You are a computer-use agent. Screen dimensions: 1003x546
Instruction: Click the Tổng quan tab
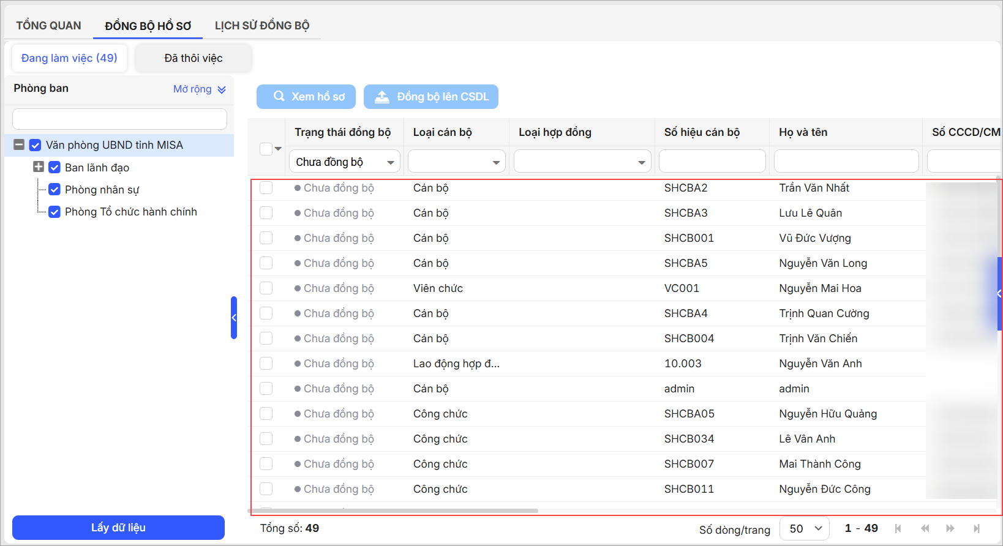(48, 26)
